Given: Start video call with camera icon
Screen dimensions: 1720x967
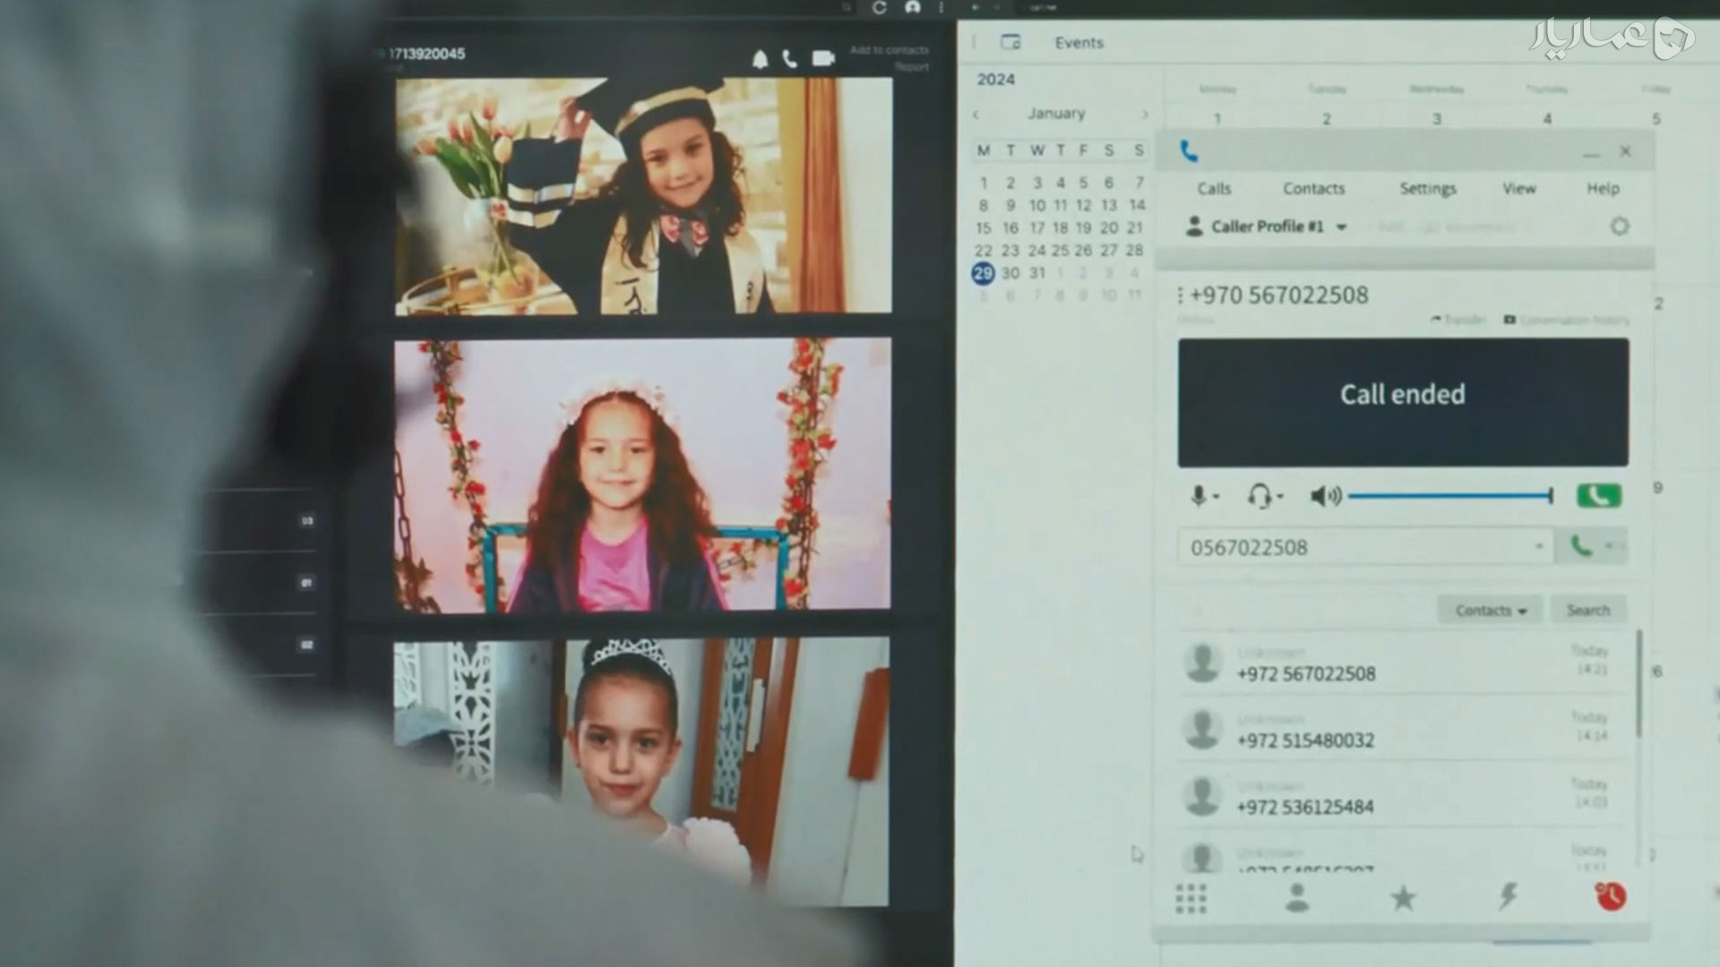Looking at the screenshot, I should [823, 58].
